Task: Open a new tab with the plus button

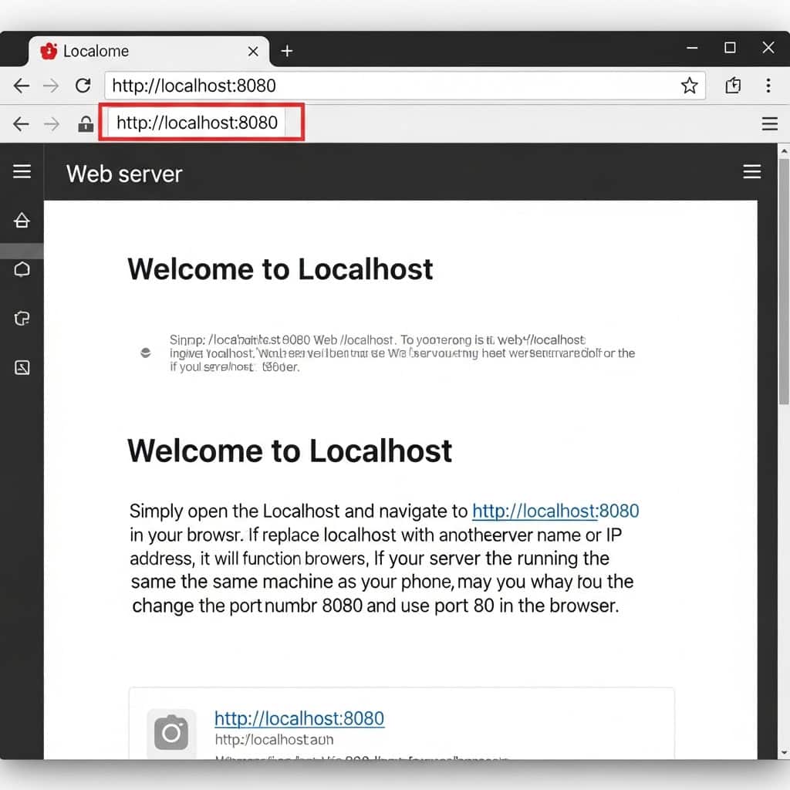Action: point(287,51)
